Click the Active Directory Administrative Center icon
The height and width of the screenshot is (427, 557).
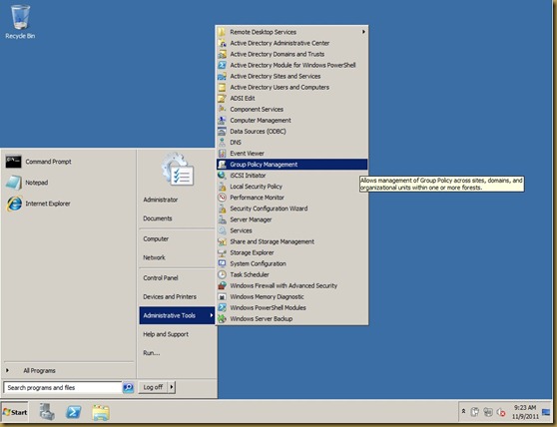[x=222, y=43]
